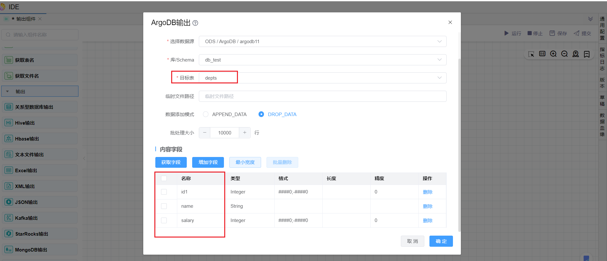The height and width of the screenshot is (261, 607).
Task: Open the 通用配置 side tab
Action: [602, 29]
